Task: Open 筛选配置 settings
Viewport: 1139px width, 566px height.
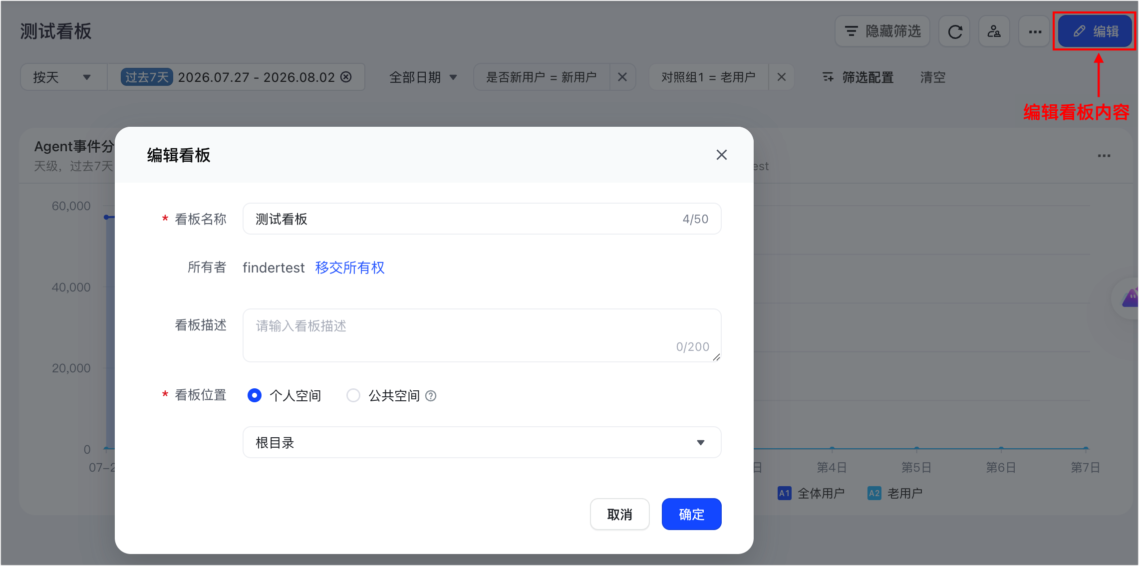Action: pyautogui.click(x=857, y=77)
